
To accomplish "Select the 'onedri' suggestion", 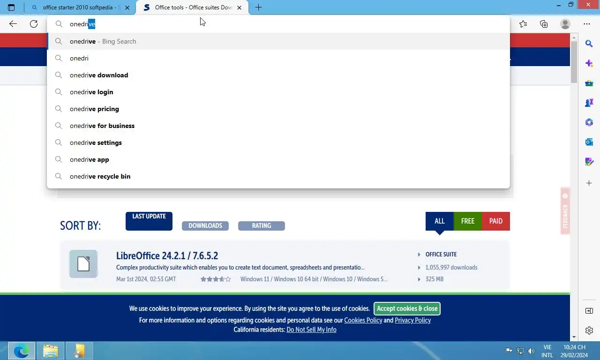I will point(278,58).
